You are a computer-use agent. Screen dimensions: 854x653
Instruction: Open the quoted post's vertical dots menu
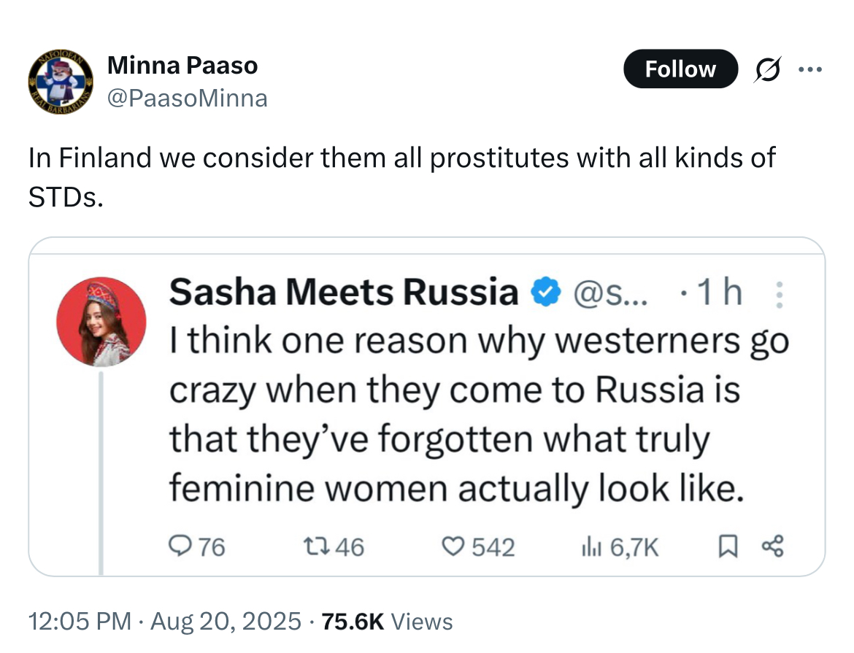tap(779, 295)
